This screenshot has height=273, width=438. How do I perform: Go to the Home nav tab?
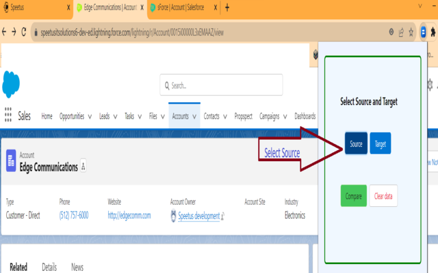47,116
